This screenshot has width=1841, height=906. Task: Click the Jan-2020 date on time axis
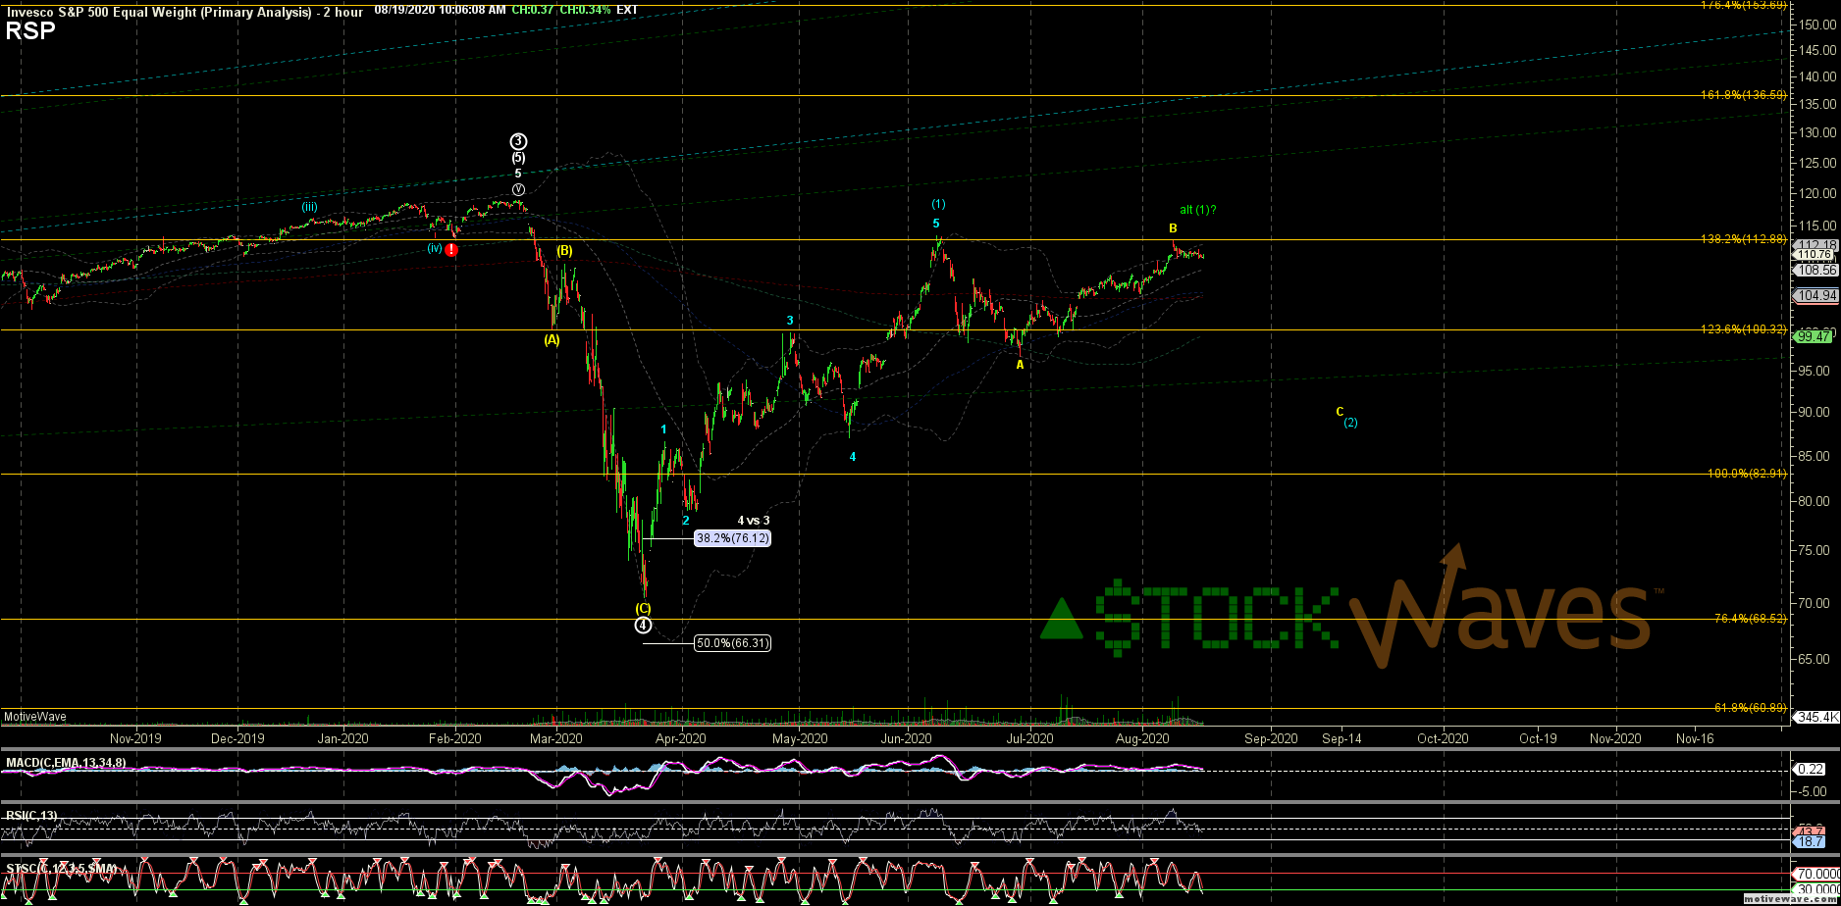click(343, 738)
